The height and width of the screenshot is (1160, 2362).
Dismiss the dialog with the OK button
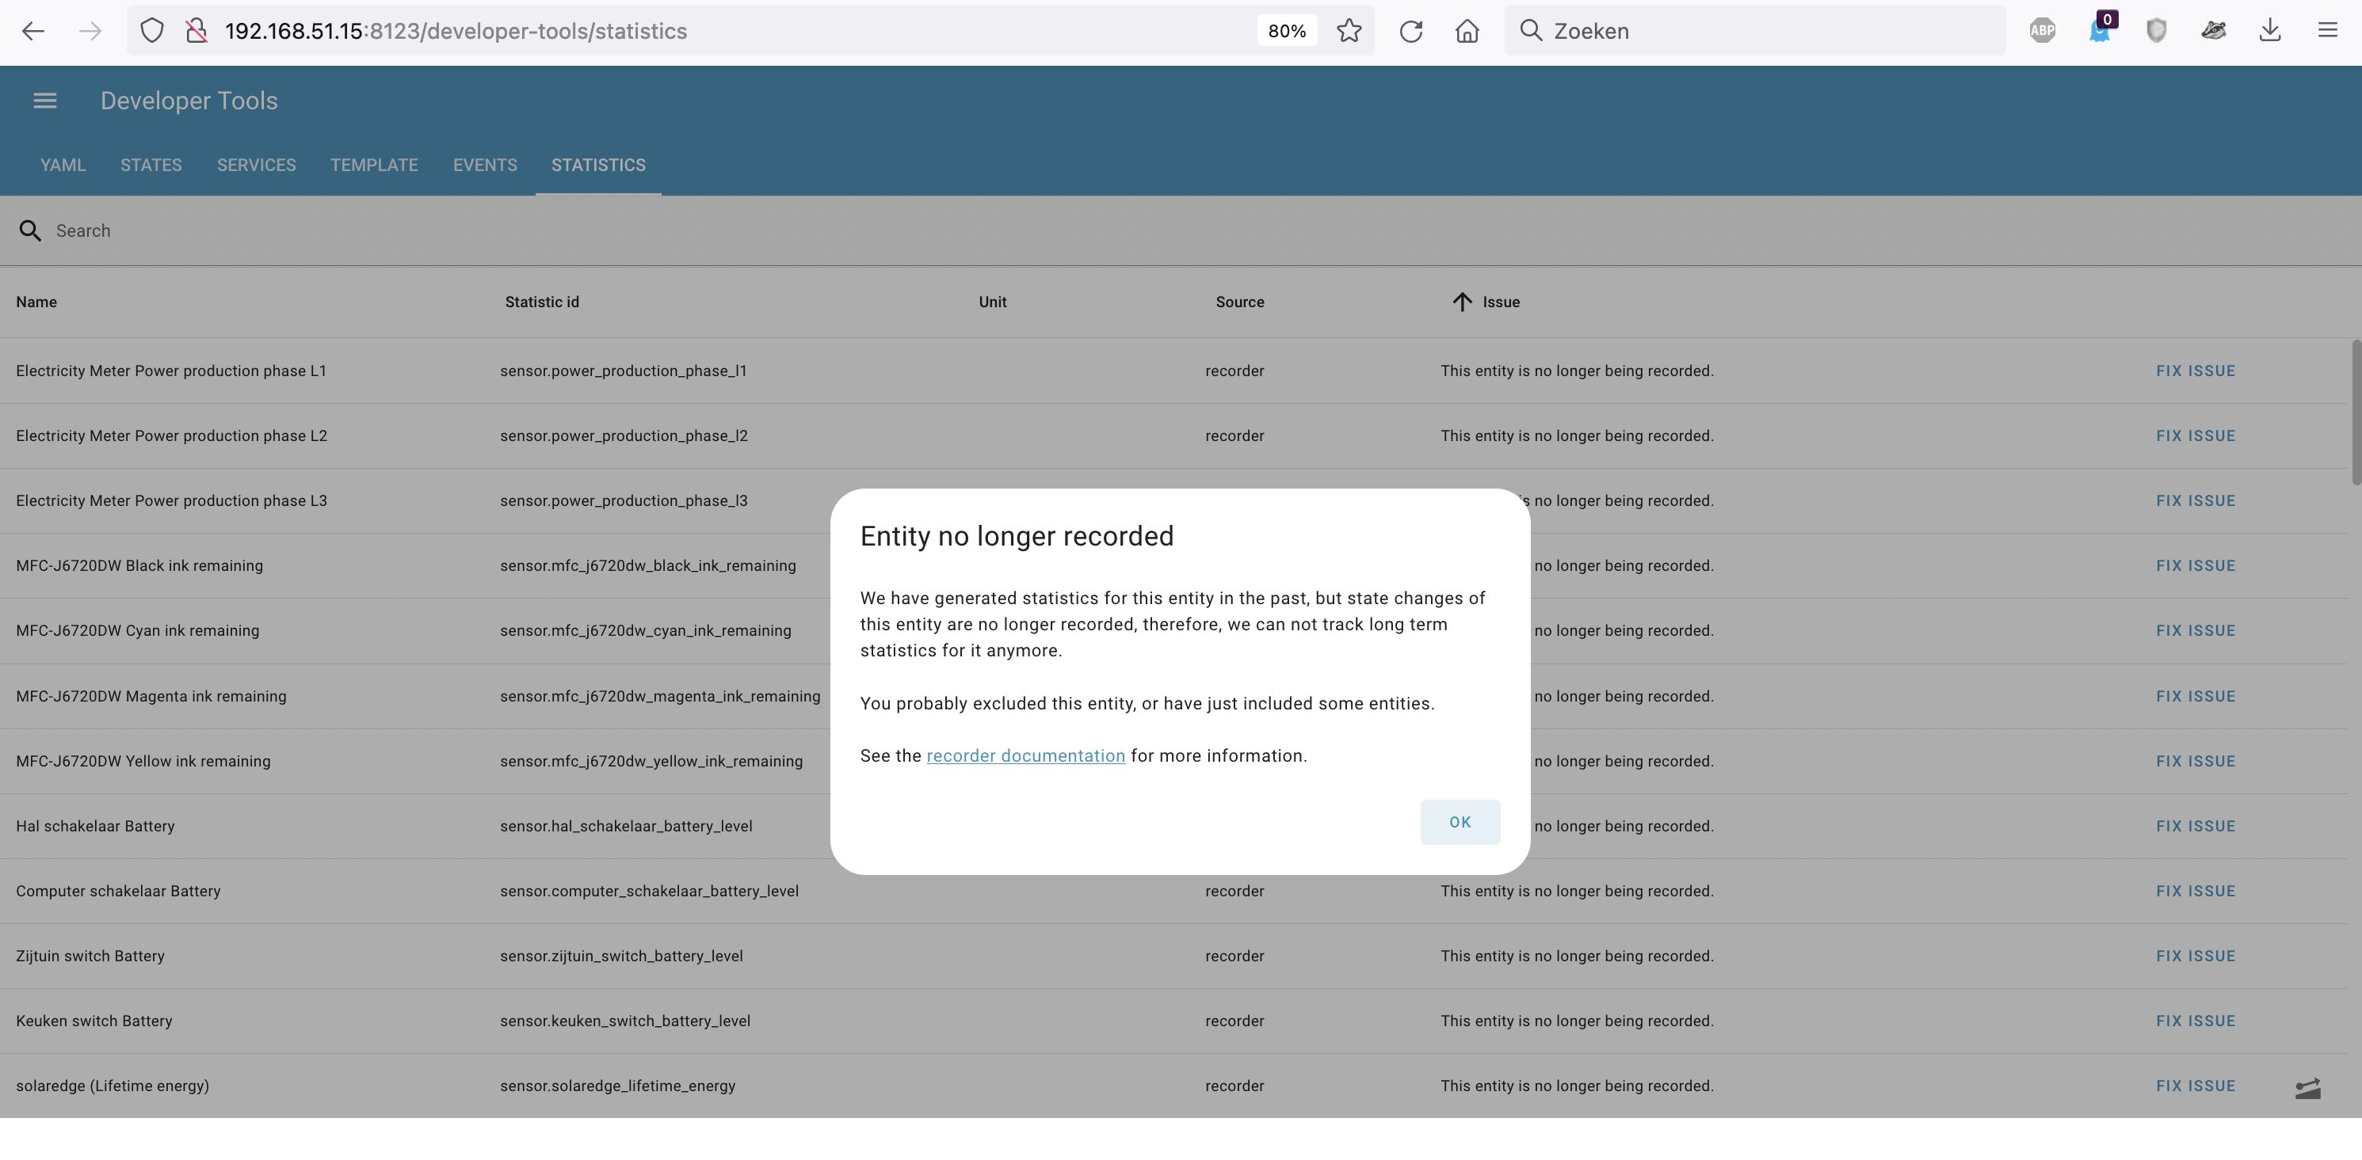tap(1460, 822)
